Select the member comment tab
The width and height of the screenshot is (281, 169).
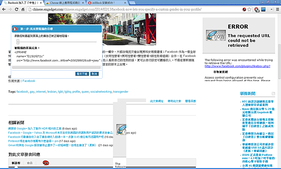coord(30,163)
